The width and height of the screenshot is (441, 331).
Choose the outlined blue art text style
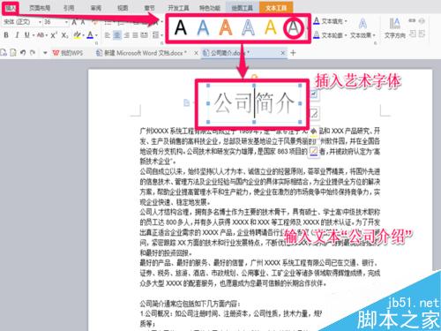[248, 28]
